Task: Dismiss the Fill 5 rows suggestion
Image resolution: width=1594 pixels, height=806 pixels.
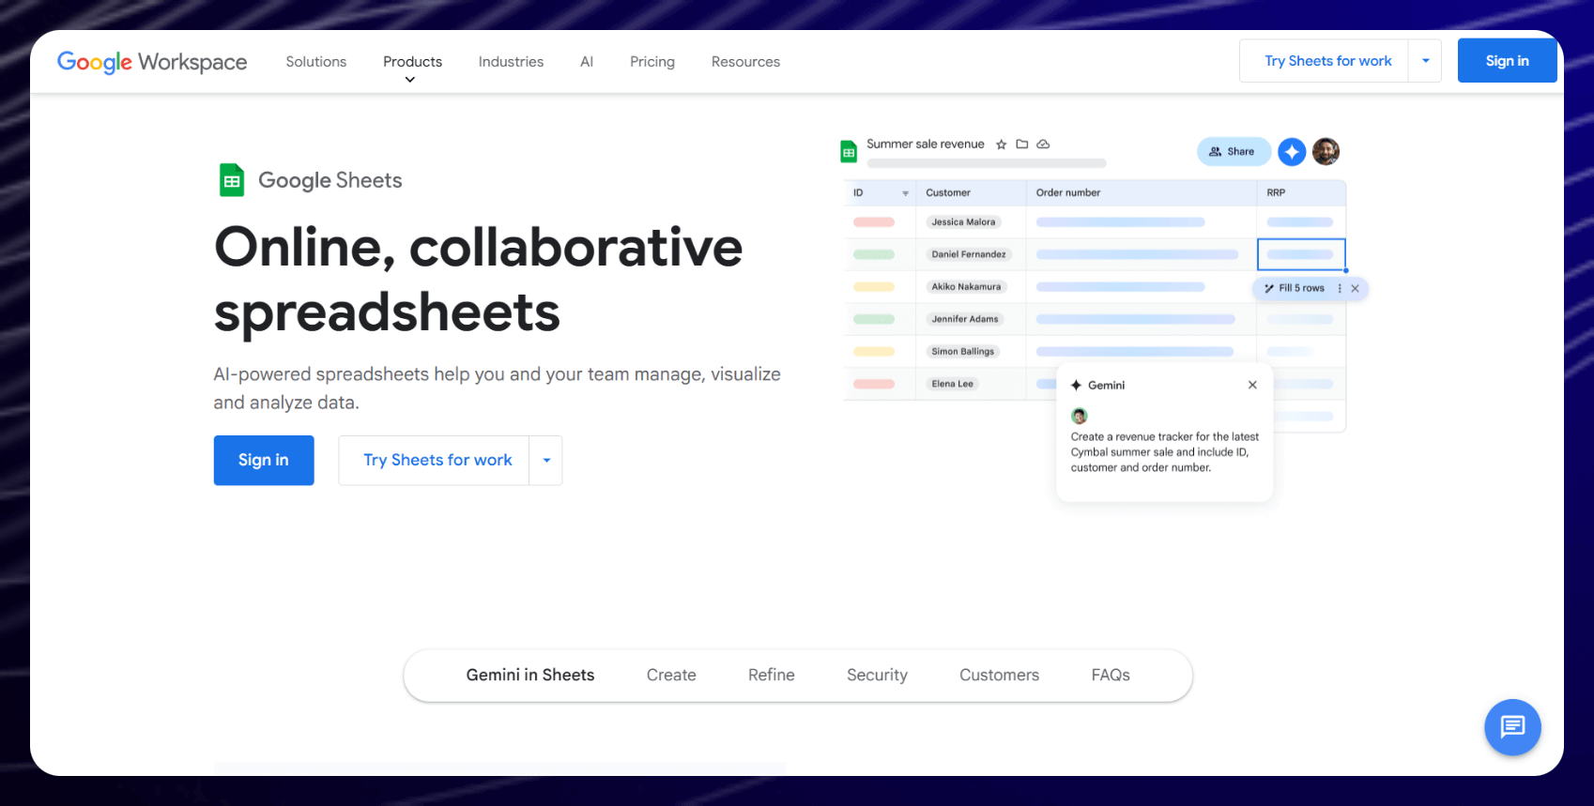Action: tap(1355, 288)
